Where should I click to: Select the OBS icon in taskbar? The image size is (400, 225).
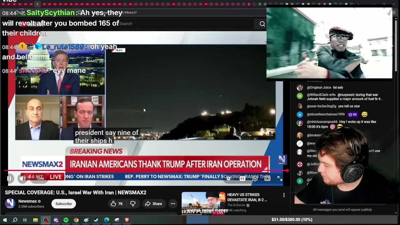point(46,220)
